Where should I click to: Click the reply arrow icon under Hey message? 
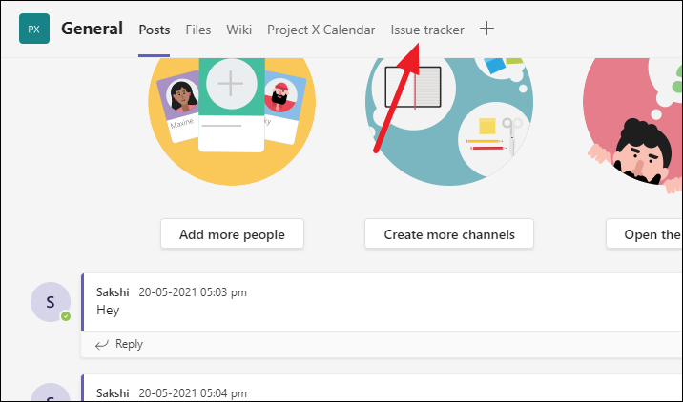[102, 345]
